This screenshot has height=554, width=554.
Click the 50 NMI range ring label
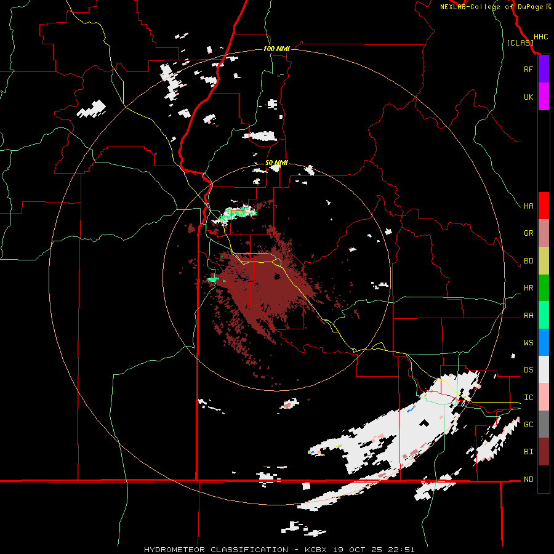click(276, 163)
